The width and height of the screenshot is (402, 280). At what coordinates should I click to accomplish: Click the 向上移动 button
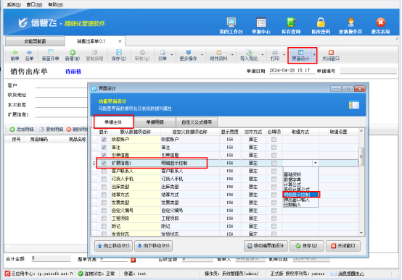(114, 246)
